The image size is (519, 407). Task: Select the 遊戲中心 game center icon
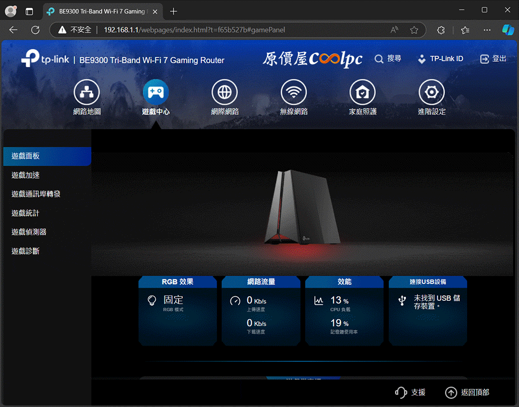pos(156,92)
